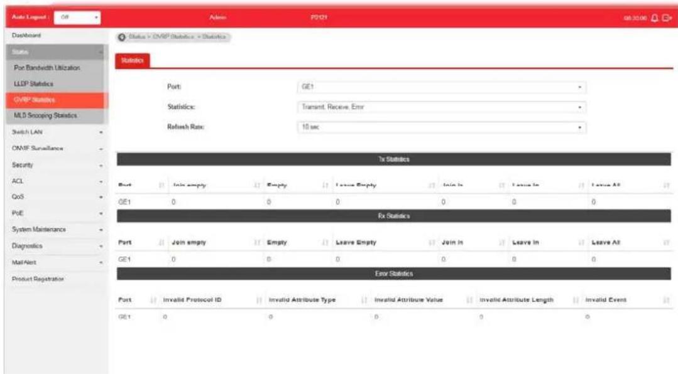
Task: Sort Tx Statistics by Join In
Action: tap(501, 185)
